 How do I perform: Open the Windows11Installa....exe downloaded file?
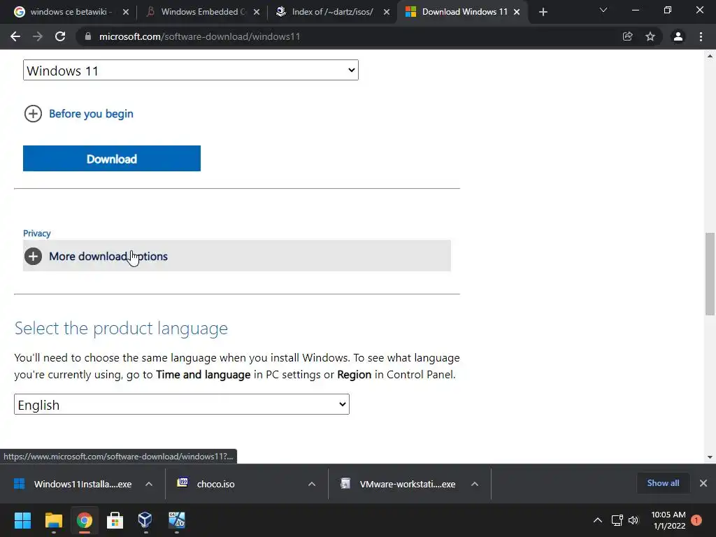(83, 484)
